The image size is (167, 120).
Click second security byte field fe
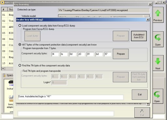64,54
